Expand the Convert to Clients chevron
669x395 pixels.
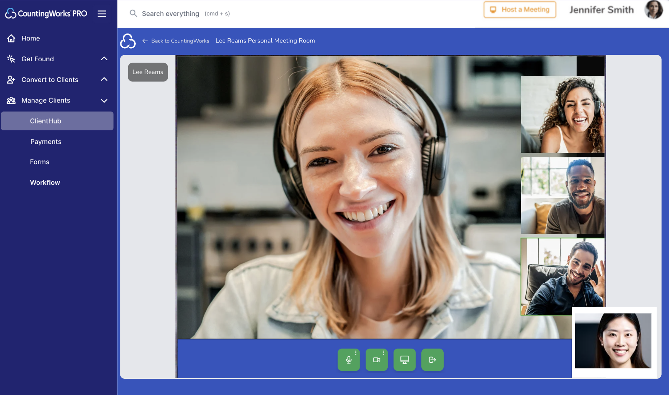click(104, 79)
